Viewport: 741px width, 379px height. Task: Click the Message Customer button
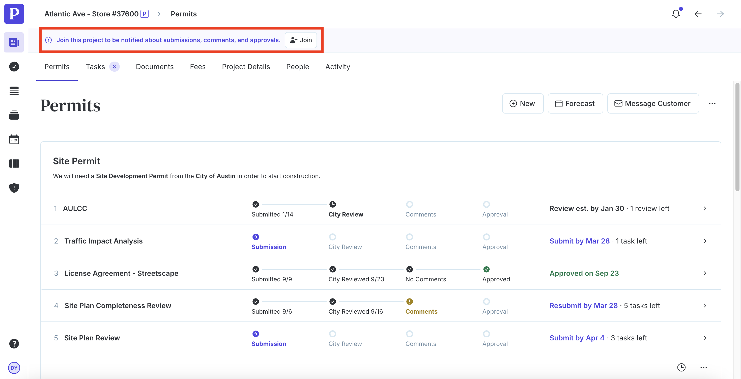click(x=653, y=104)
